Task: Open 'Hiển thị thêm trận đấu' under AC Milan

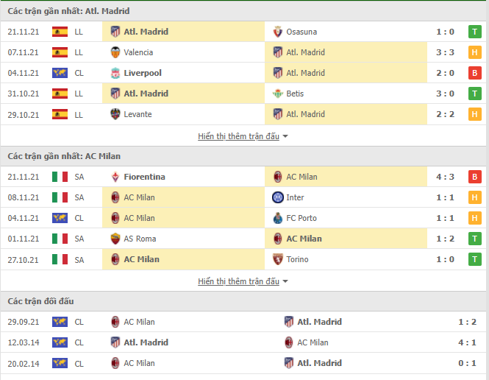Action: pos(238,281)
